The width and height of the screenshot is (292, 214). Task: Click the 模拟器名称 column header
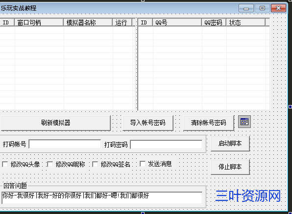click(x=88, y=22)
